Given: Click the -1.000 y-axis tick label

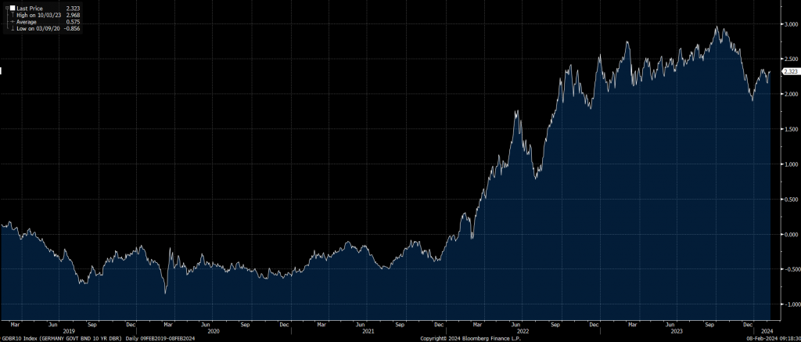Looking at the screenshot, I should click(x=788, y=304).
